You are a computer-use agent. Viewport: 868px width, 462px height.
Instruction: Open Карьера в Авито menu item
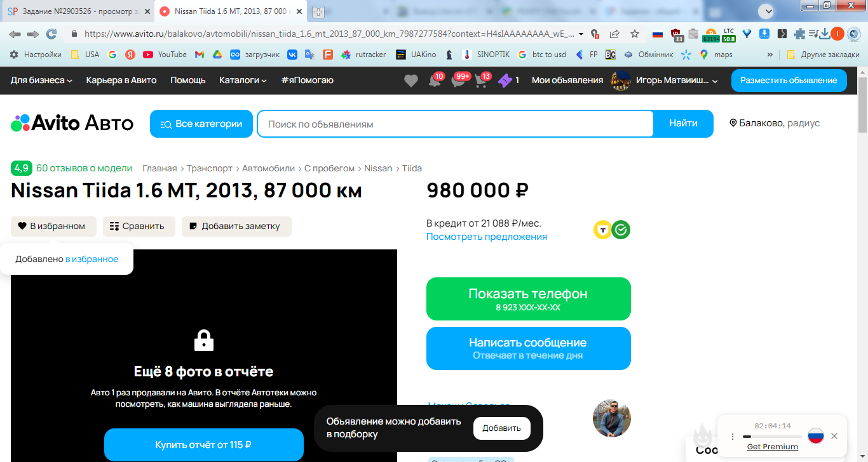pos(121,81)
